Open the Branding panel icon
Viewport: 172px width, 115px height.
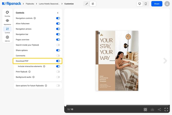pyautogui.click(x=7, y=13)
